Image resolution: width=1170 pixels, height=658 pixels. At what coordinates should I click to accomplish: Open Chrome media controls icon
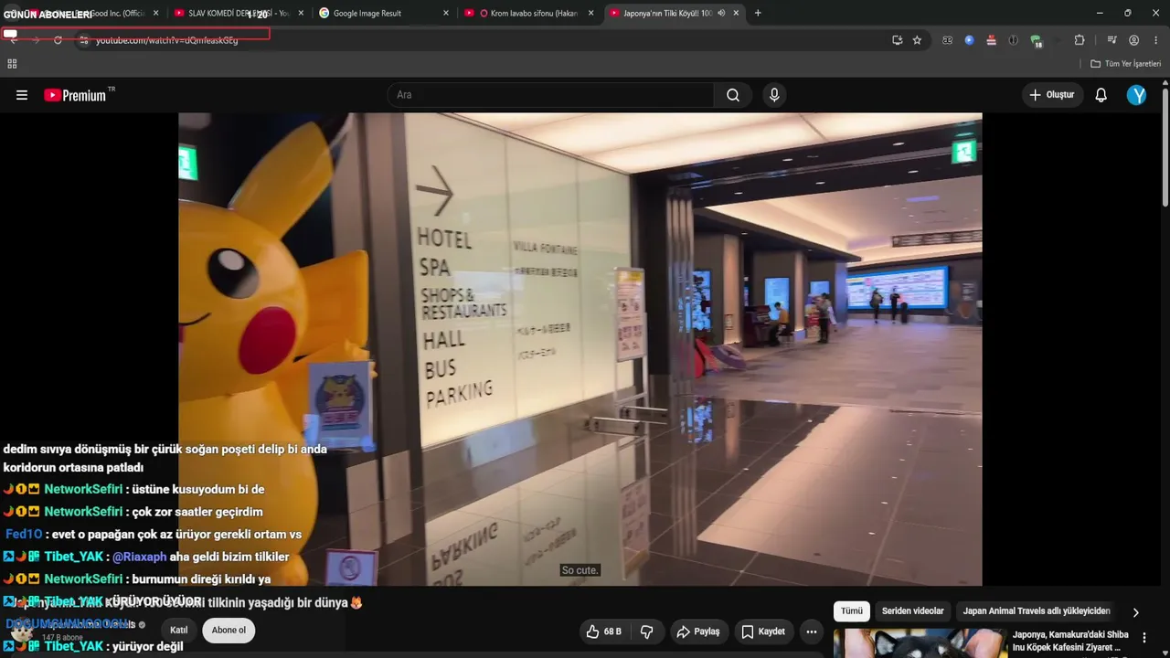[x=1111, y=40]
